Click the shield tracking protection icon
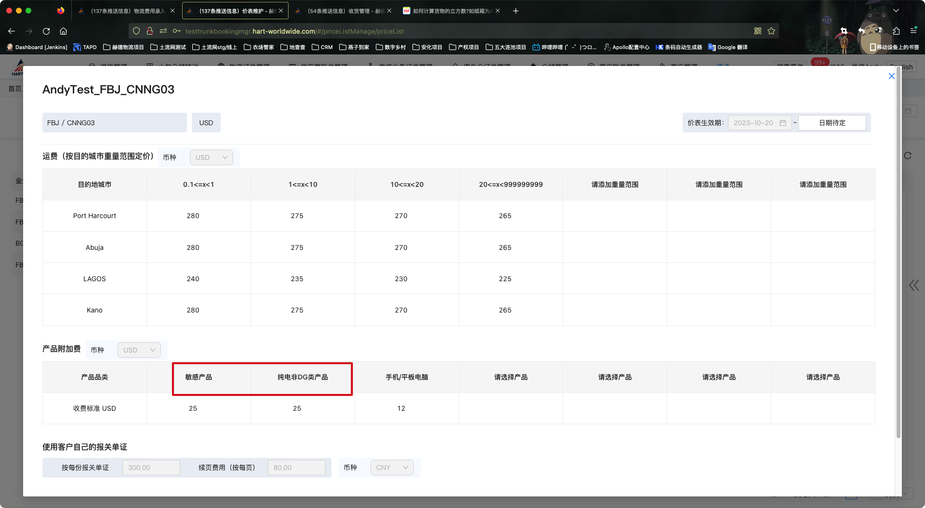Viewport: 925px width, 508px height. coord(136,31)
